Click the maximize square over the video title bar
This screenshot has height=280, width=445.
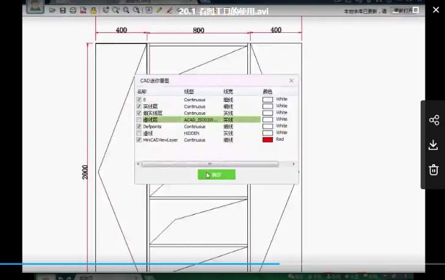pyautogui.click(x=416, y=10)
